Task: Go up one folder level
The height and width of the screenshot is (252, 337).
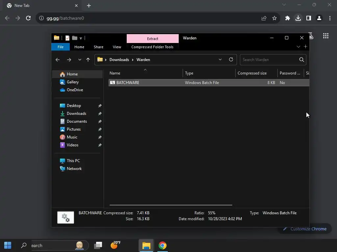Action: tap(88, 60)
